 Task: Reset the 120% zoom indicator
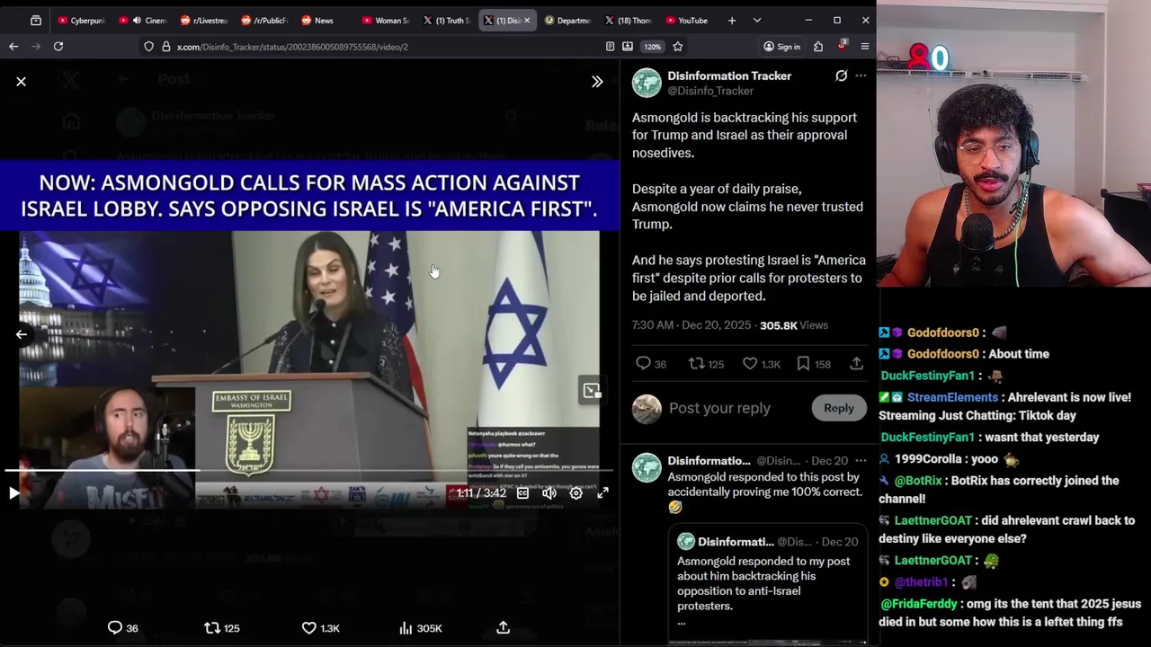click(x=652, y=47)
